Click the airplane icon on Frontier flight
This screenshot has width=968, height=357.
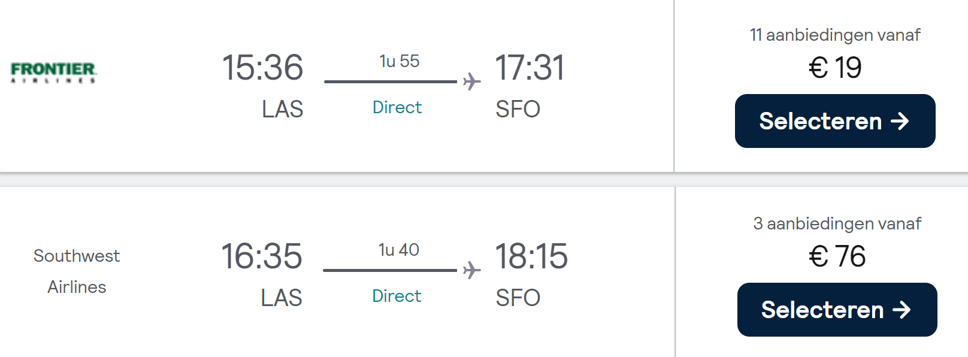[472, 81]
